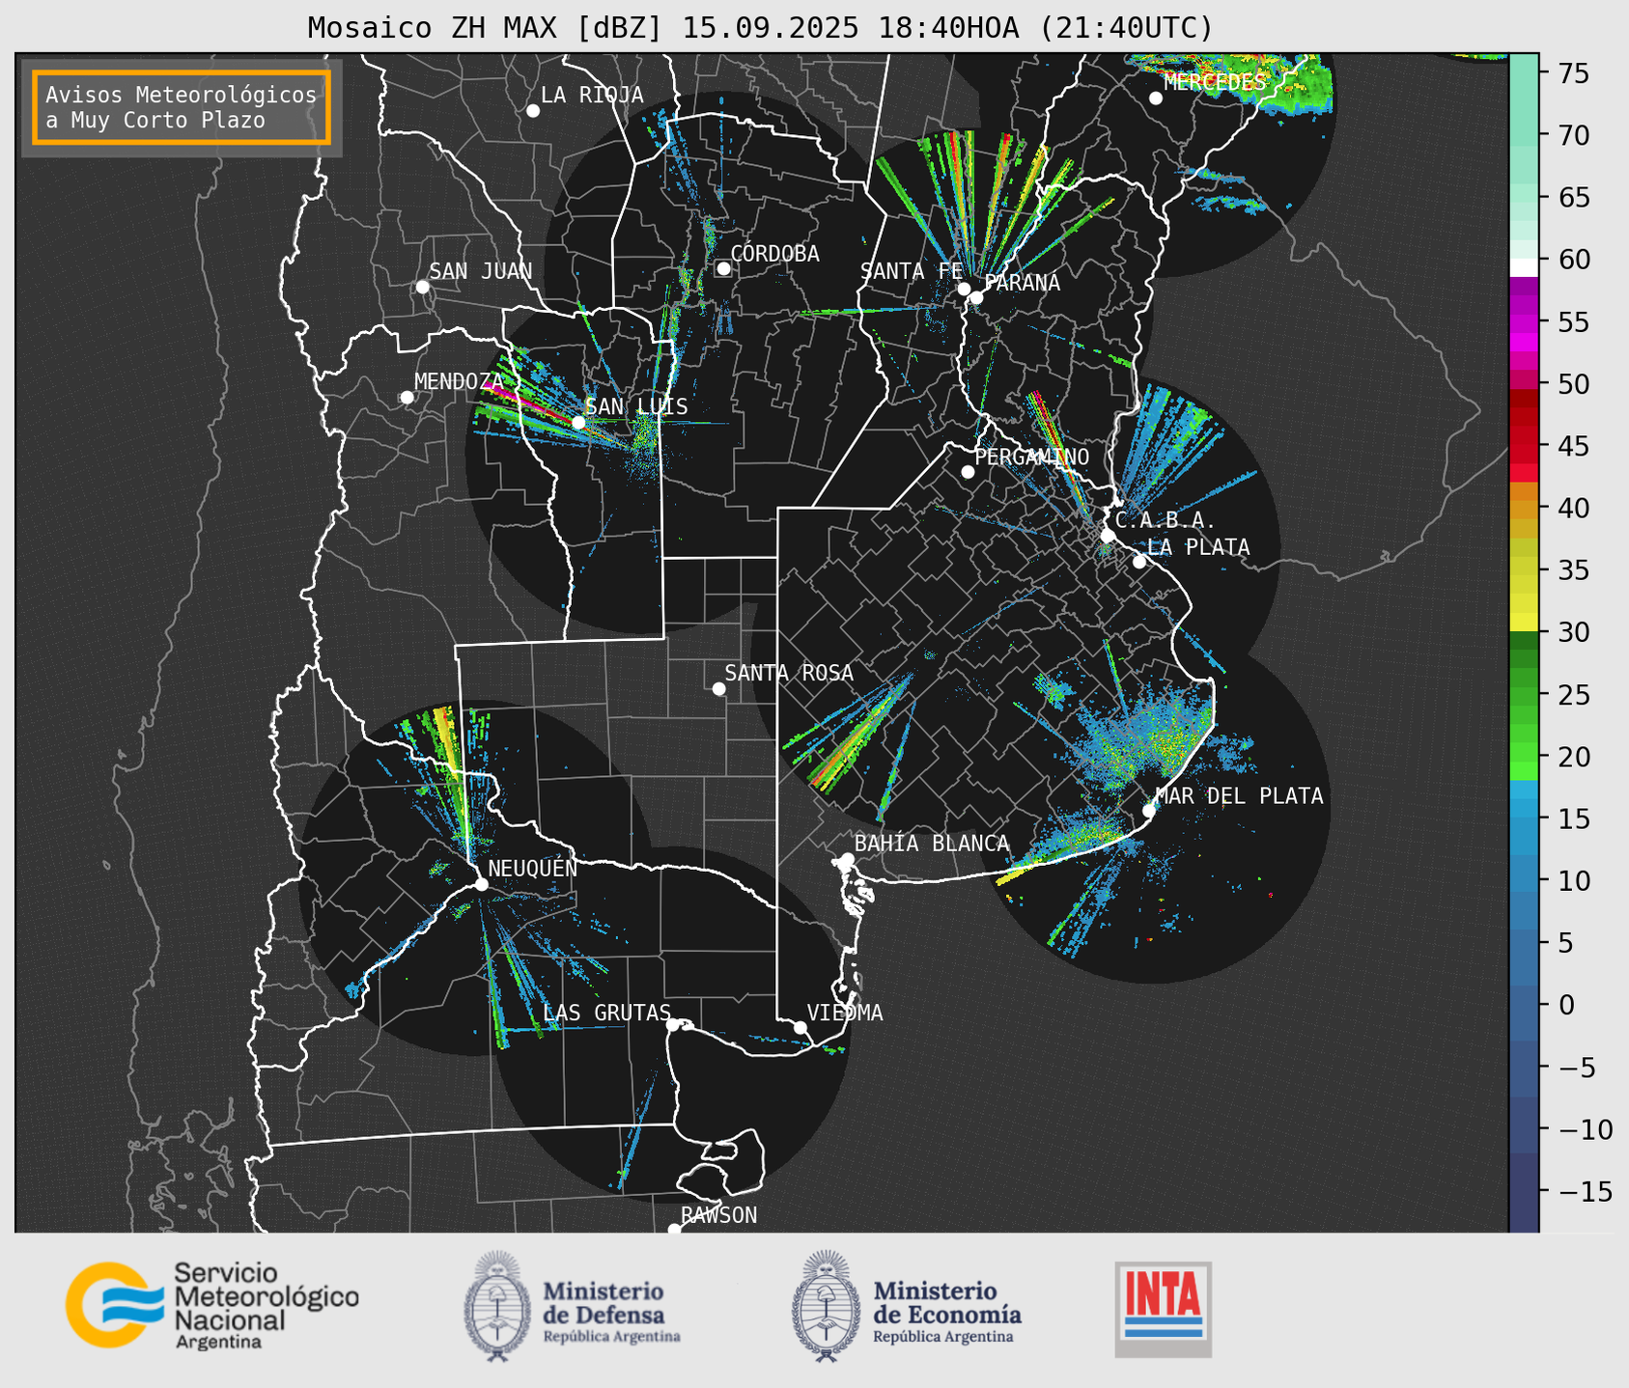Open the Avisos Meteorológicos a Muy Corto Plazo box
The height and width of the screenshot is (1388, 1629).
click(x=182, y=107)
